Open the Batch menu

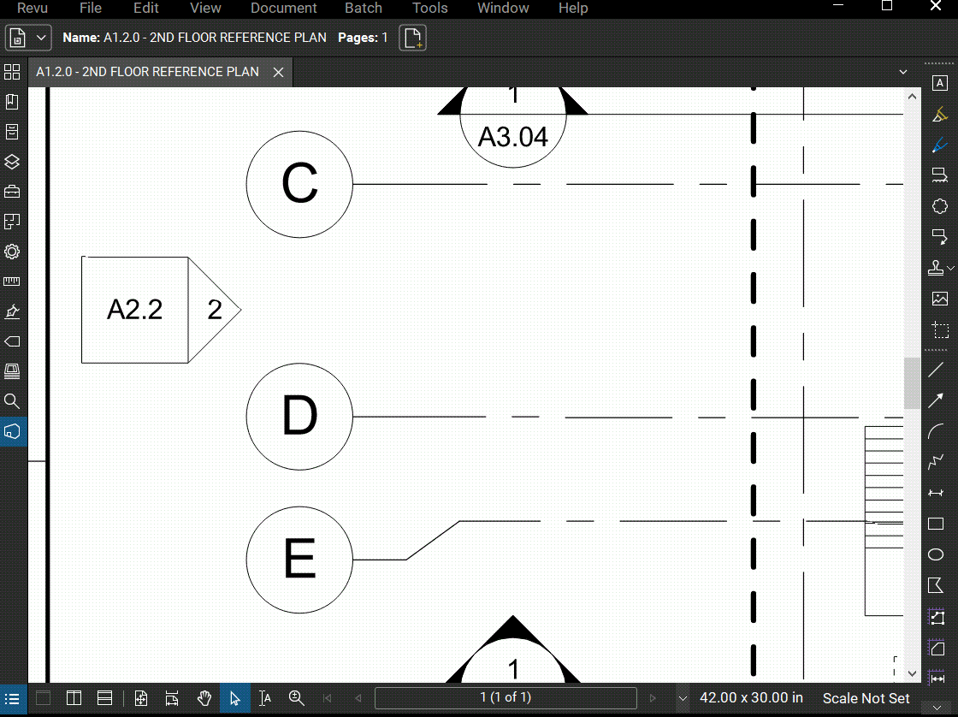[363, 9]
